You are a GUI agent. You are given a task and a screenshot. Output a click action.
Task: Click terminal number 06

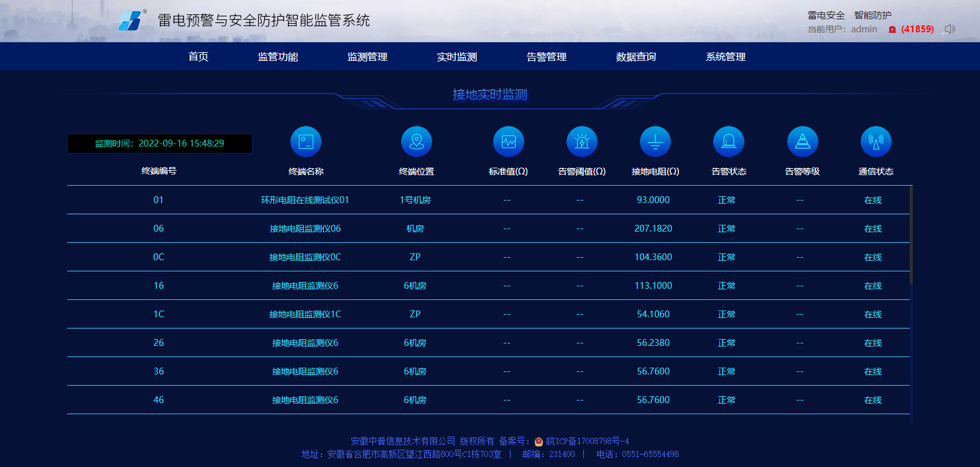(159, 229)
